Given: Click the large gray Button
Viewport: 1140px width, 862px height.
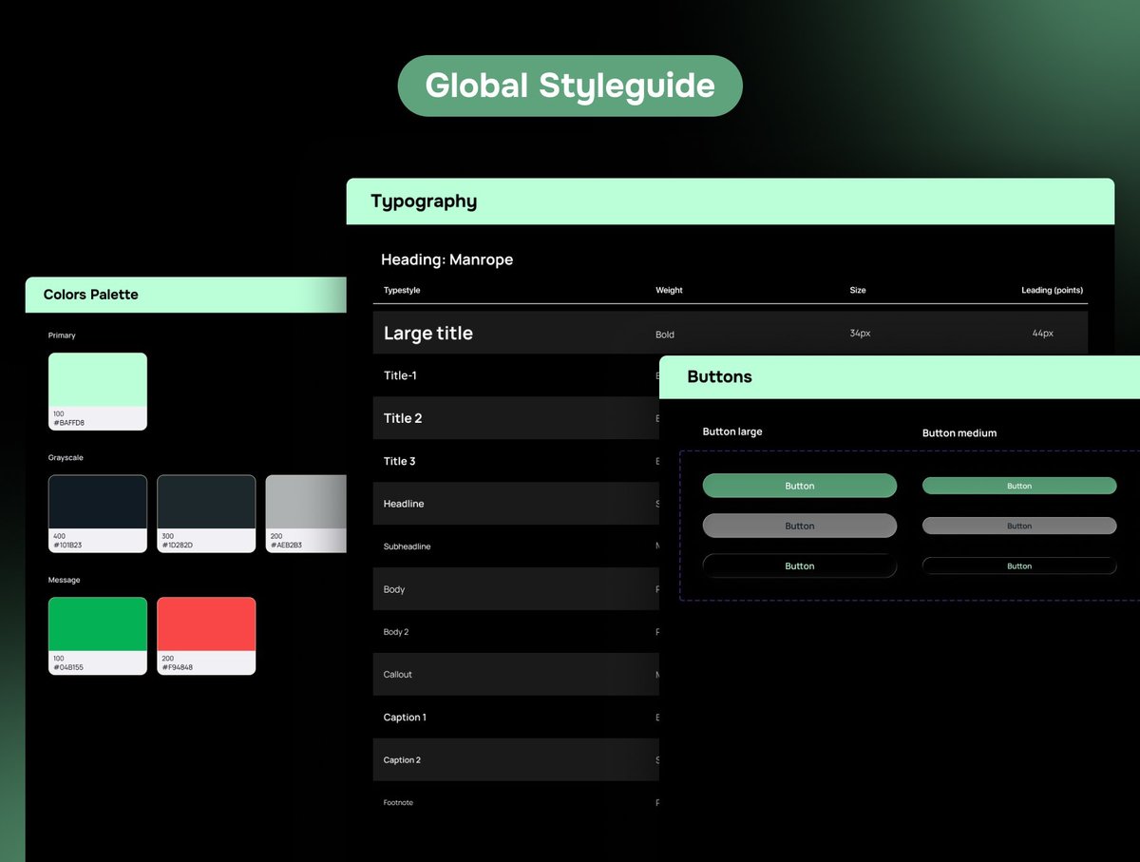Looking at the screenshot, I should pyautogui.click(x=799, y=526).
